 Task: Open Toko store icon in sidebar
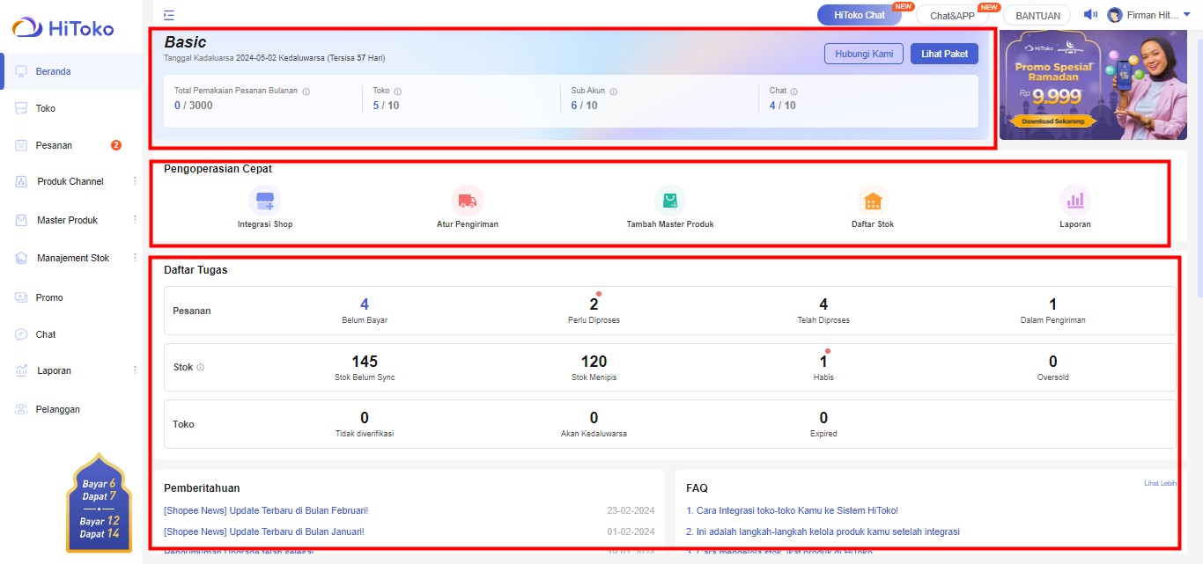pos(22,108)
